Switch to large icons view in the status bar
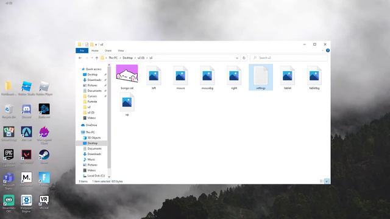Viewport: 390px width, 219px height. pos(327,181)
